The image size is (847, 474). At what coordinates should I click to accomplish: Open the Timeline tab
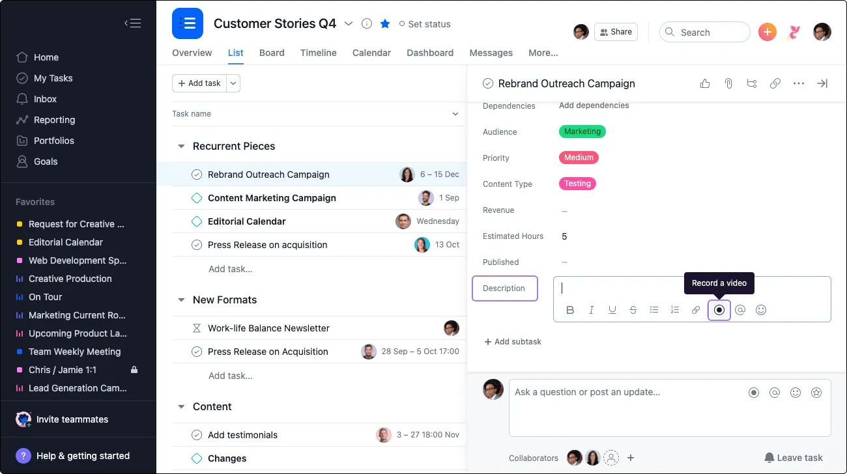coord(318,53)
